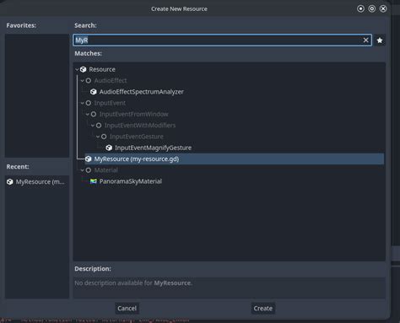
Task: Click the second round title bar button
Action: [x=372, y=8]
